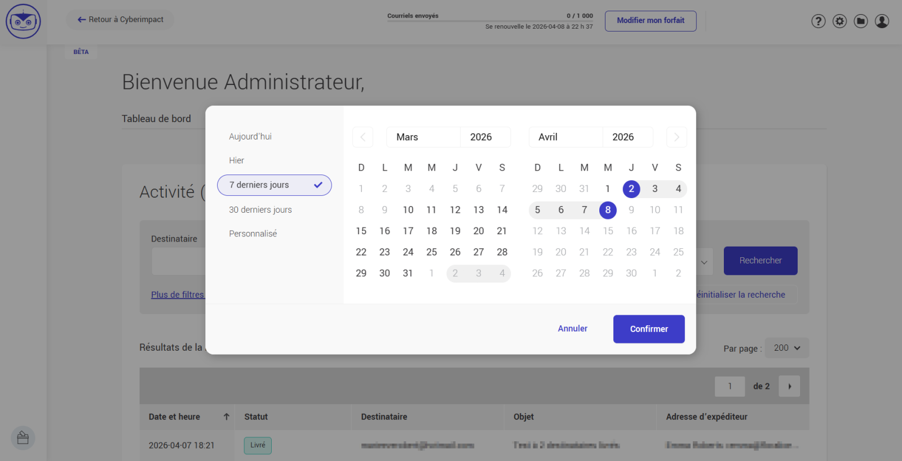
Task: Open the settings gear icon
Action: click(839, 21)
